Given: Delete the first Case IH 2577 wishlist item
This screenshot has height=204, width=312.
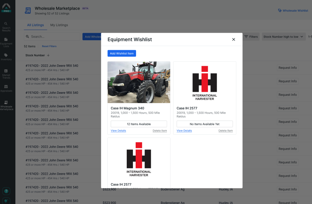Looking at the screenshot, I should (x=226, y=131).
